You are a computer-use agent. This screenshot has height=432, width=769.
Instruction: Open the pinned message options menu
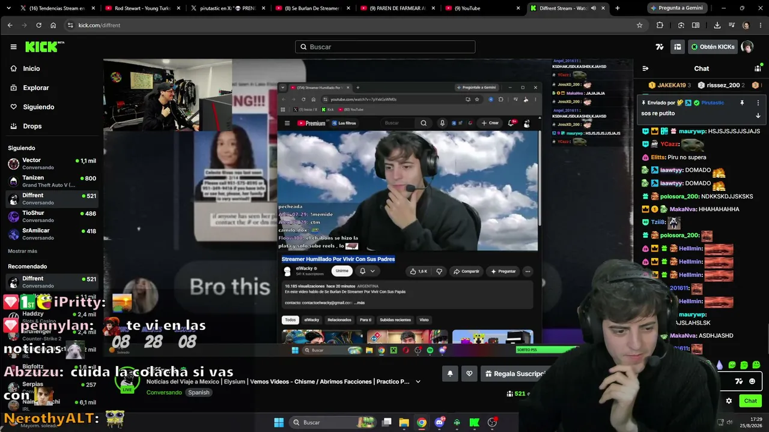click(758, 103)
